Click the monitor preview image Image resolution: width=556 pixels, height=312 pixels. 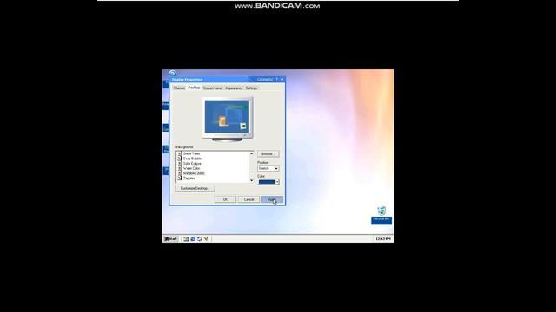[x=228, y=120]
